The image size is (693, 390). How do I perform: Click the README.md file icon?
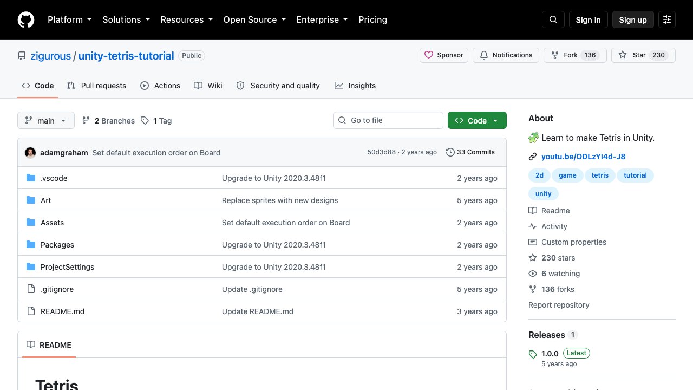pyautogui.click(x=31, y=311)
